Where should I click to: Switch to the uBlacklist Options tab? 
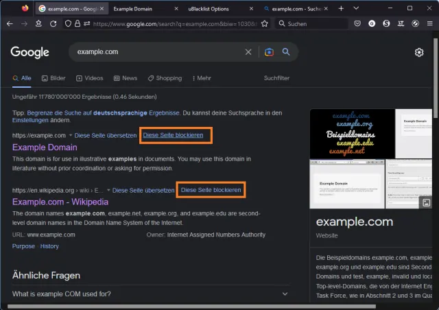[x=209, y=8]
